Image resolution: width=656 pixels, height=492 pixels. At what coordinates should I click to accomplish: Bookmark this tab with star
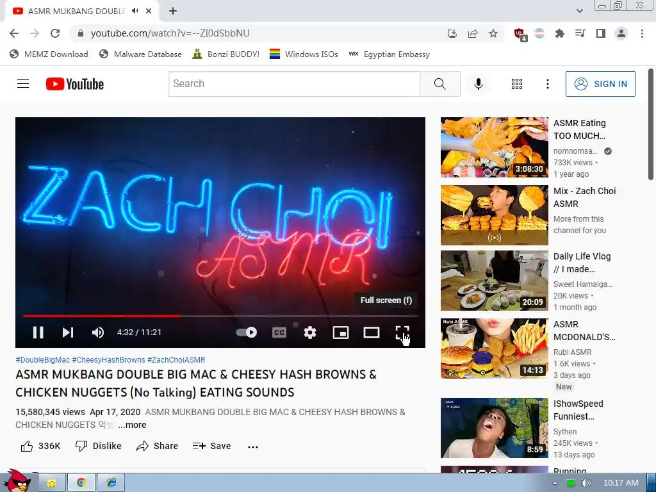(x=493, y=33)
